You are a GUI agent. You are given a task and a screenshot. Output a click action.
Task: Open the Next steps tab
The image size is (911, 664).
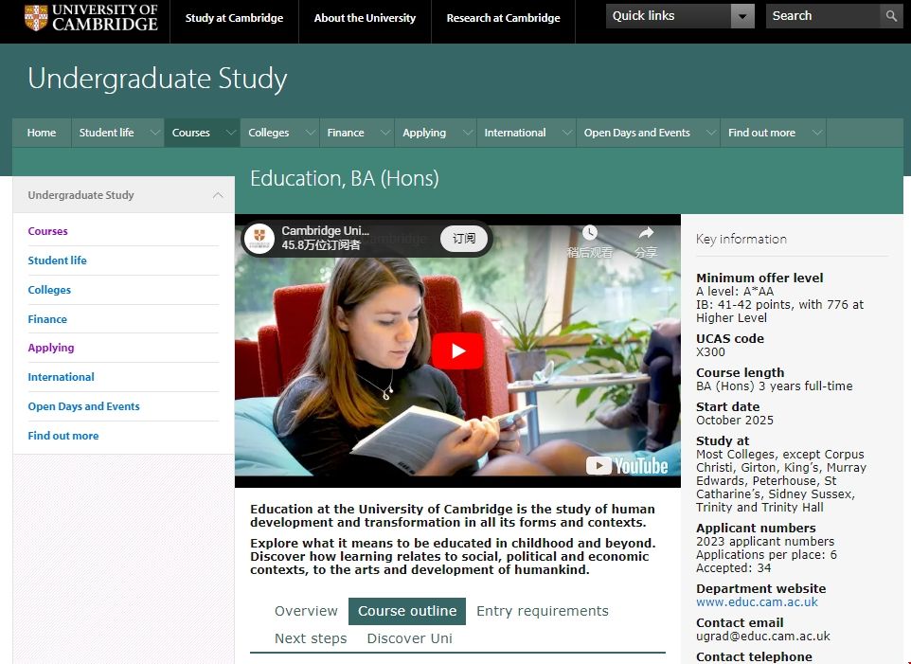point(311,638)
